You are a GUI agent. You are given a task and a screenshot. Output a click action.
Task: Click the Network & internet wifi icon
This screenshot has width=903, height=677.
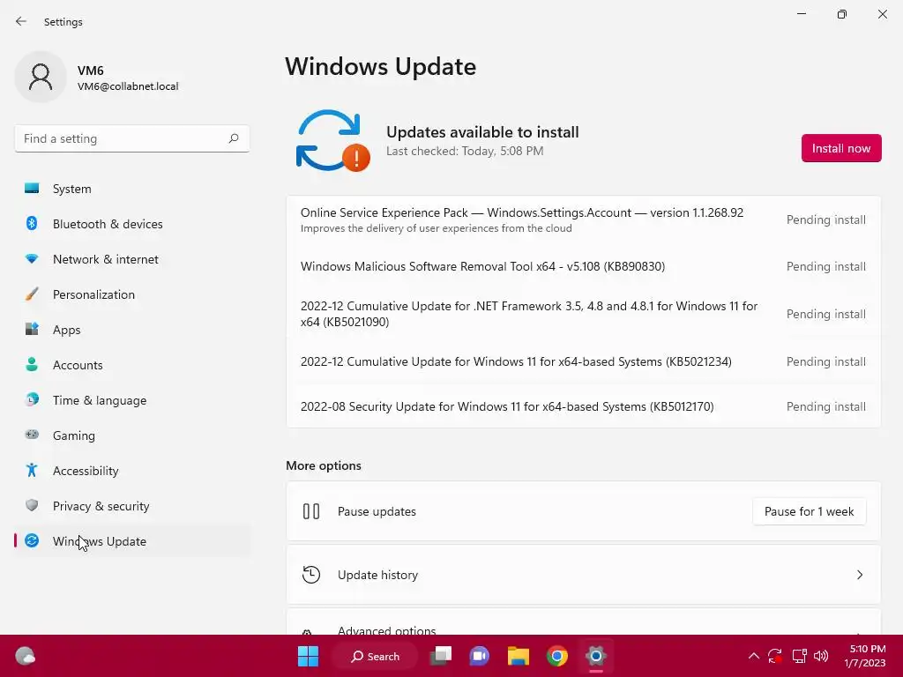coord(32,259)
